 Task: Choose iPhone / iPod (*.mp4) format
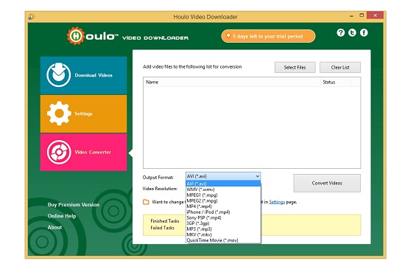pos(223,212)
